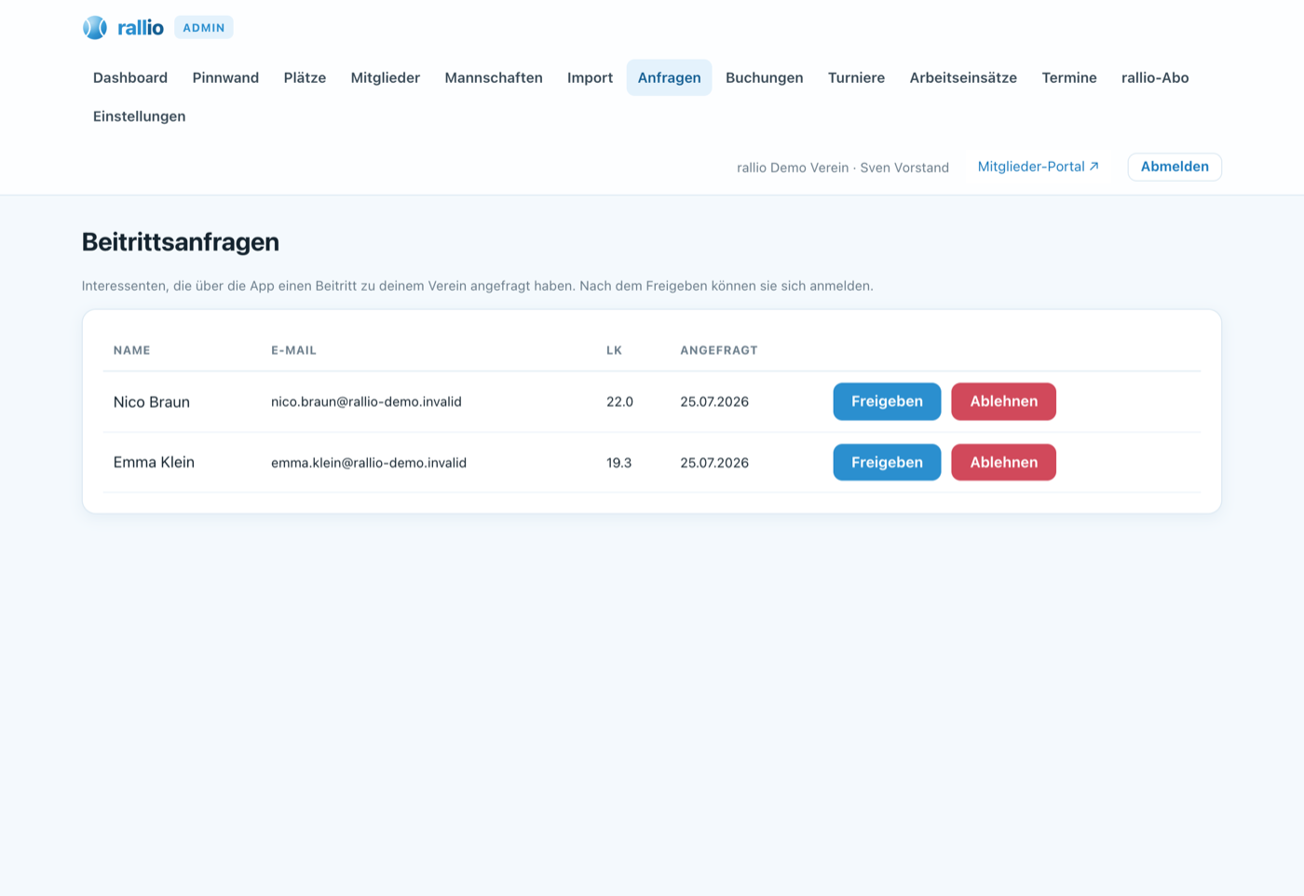1304x896 pixels.
Task: Click Nico Braun's date 25.07.2026
Action: click(x=714, y=401)
